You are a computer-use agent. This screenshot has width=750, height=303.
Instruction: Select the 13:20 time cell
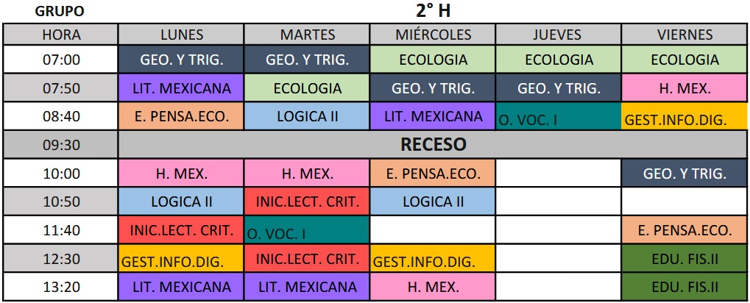click(x=61, y=287)
